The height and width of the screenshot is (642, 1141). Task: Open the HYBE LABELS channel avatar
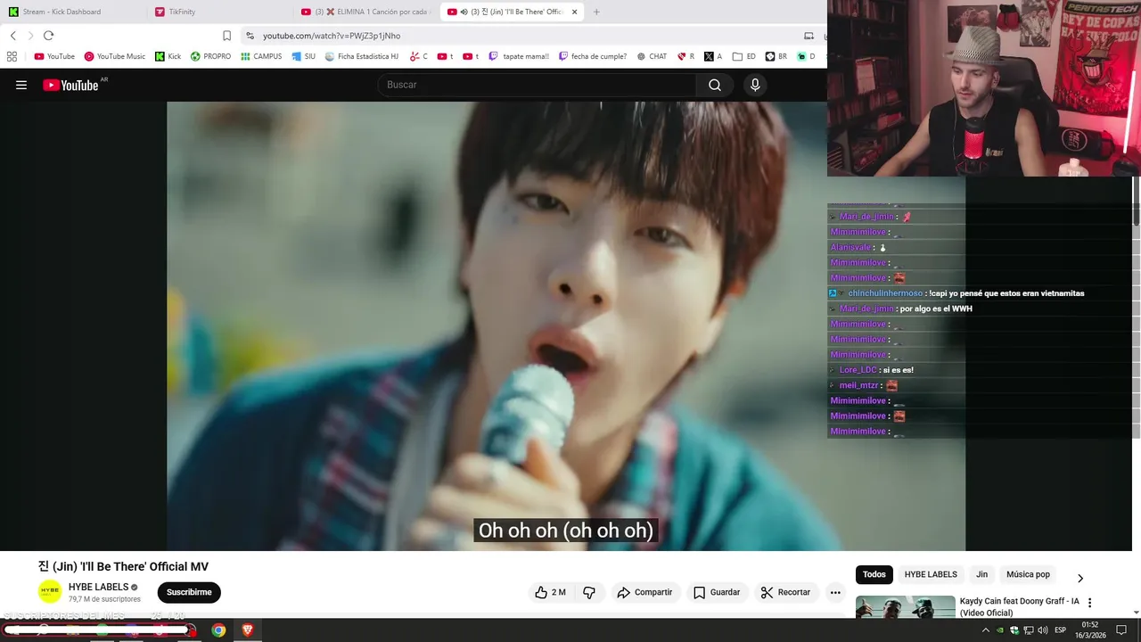pyautogui.click(x=50, y=592)
